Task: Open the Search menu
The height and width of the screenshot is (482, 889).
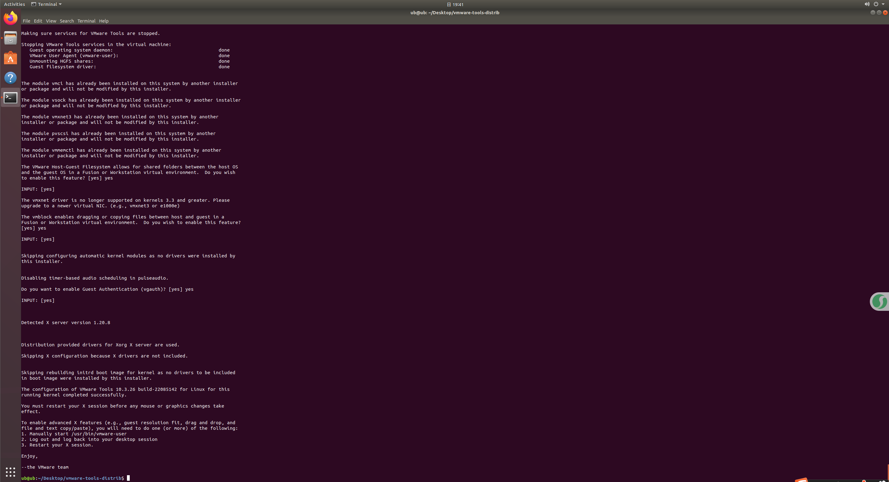Action: click(x=67, y=21)
